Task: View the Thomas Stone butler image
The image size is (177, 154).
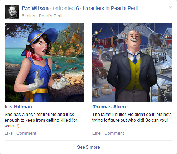Action: coord(132,62)
